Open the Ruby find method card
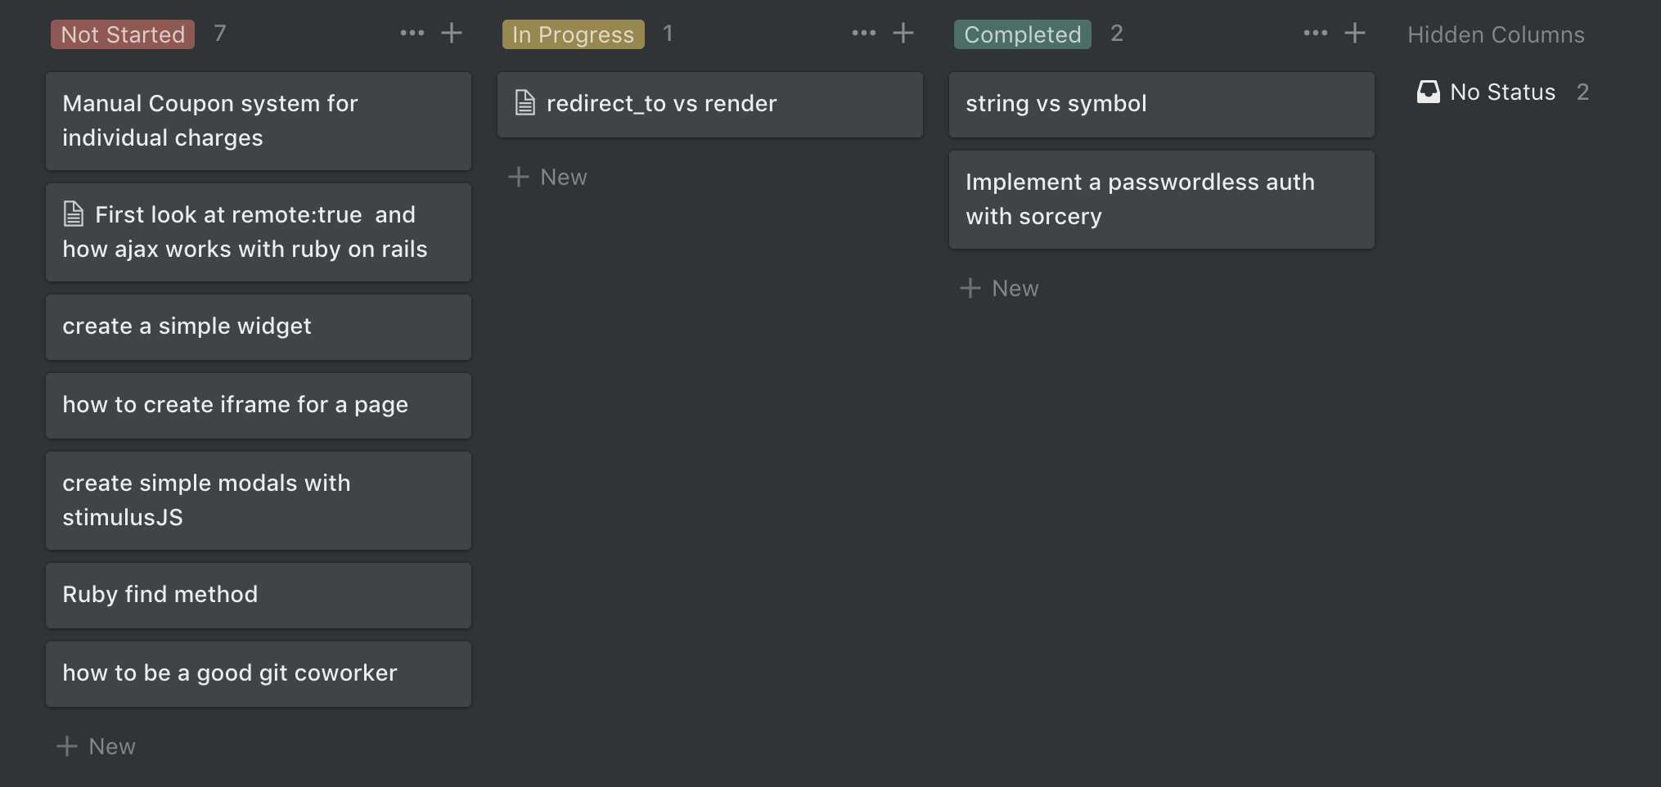1661x787 pixels. (x=259, y=596)
